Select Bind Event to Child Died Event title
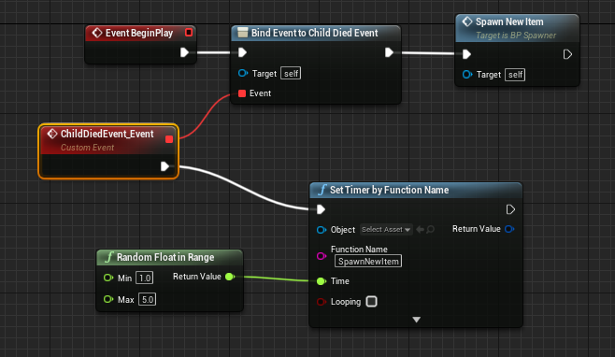This screenshot has width=615, height=357. [315, 33]
